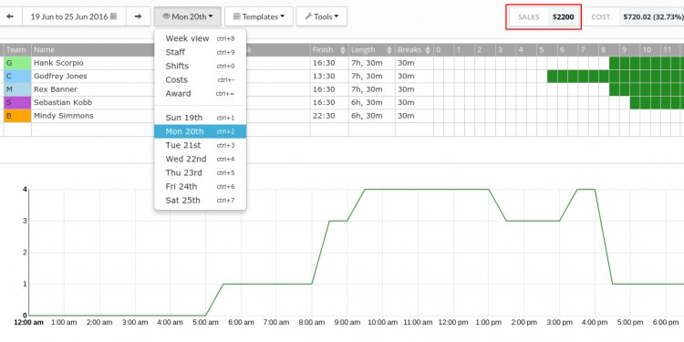Image resolution: width=684 pixels, height=342 pixels.
Task: Switch to Tue 21st day view
Action: coord(201,145)
